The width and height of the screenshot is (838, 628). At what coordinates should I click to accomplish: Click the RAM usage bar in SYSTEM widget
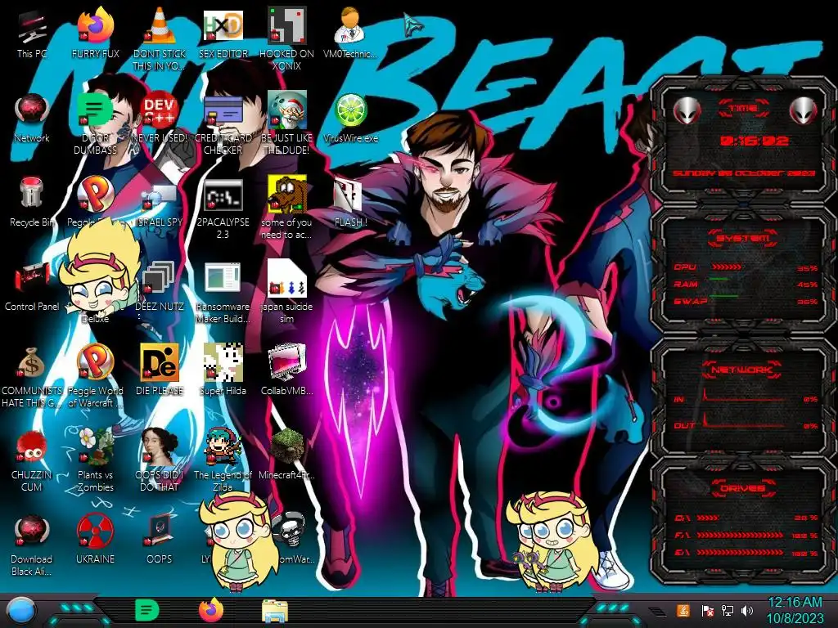pos(719,279)
